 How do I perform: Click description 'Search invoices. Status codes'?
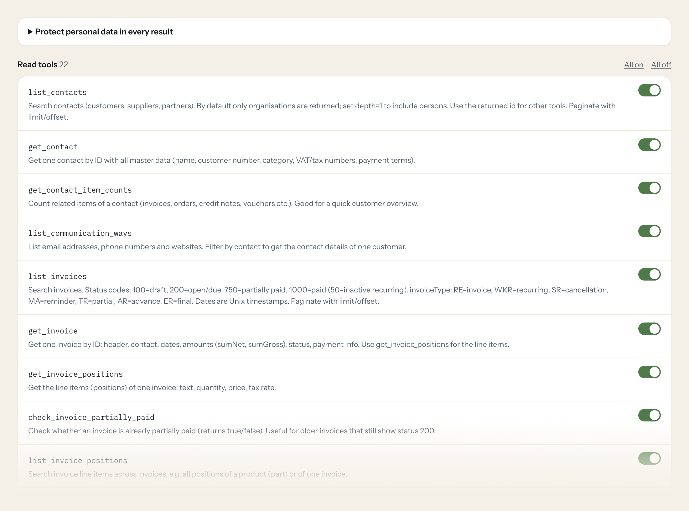(x=318, y=296)
